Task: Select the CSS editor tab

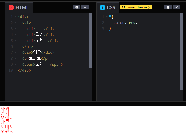Action: tap(108, 7)
